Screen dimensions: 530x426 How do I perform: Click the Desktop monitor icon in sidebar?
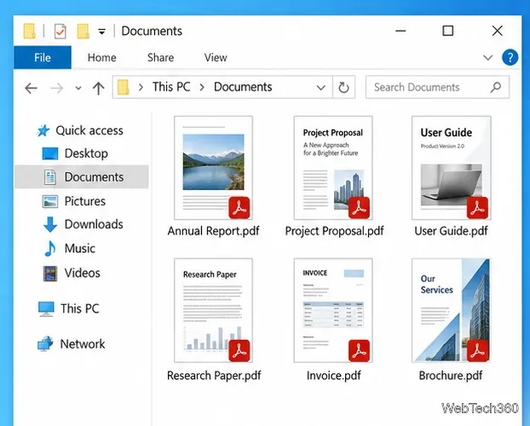[x=50, y=153]
